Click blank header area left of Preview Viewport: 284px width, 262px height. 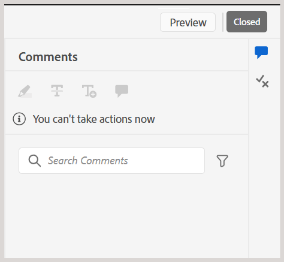82,22
